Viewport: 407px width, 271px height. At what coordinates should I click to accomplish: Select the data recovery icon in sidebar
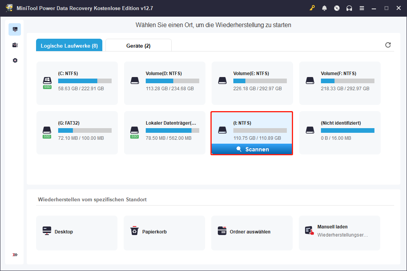click(15, 29)
